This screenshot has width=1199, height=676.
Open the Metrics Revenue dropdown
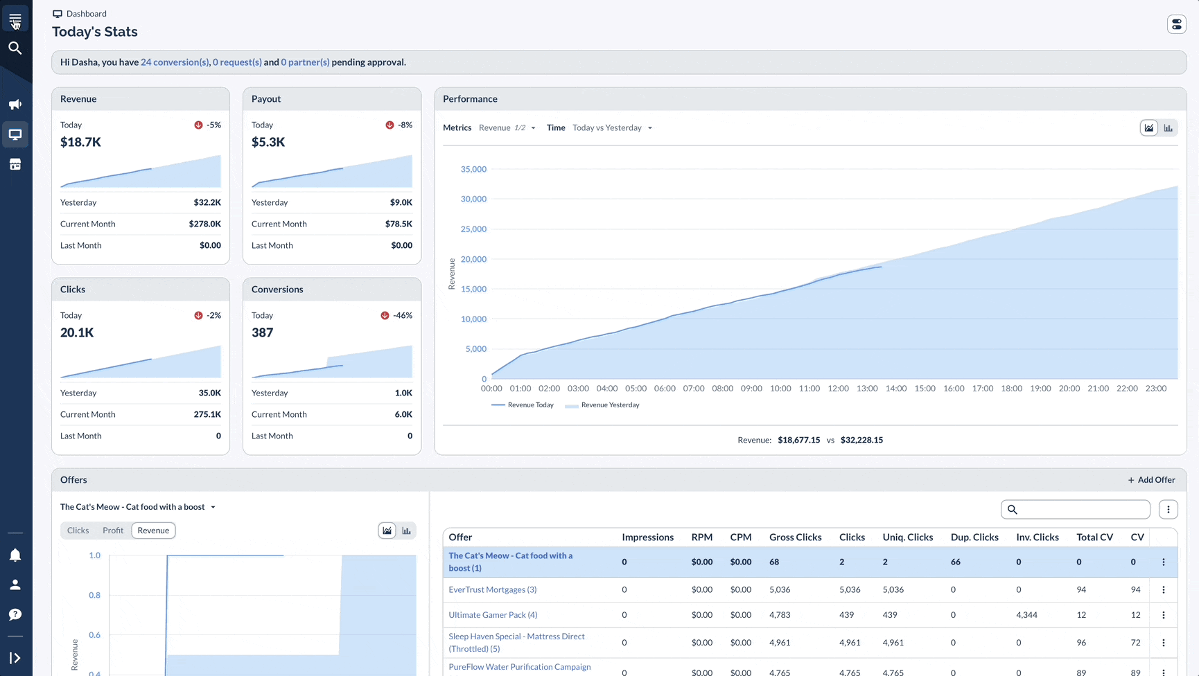(x=507, y=128)
